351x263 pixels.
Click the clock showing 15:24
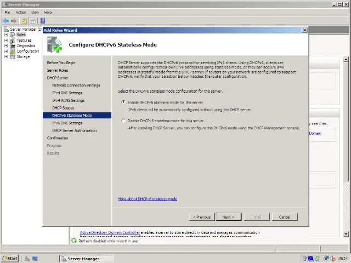click(343, 259)
